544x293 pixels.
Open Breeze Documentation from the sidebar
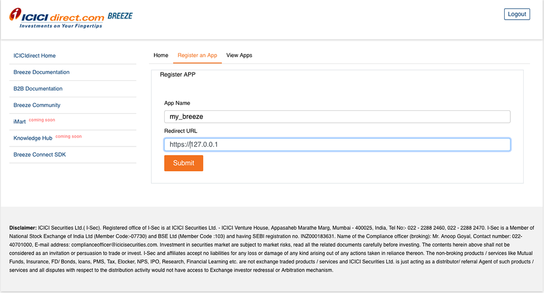coord(41,72)
